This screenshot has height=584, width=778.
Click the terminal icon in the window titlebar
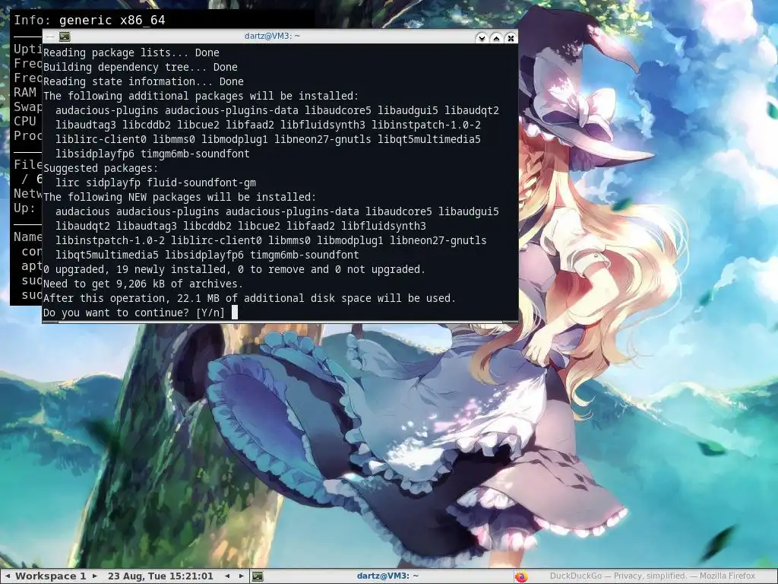65,36
